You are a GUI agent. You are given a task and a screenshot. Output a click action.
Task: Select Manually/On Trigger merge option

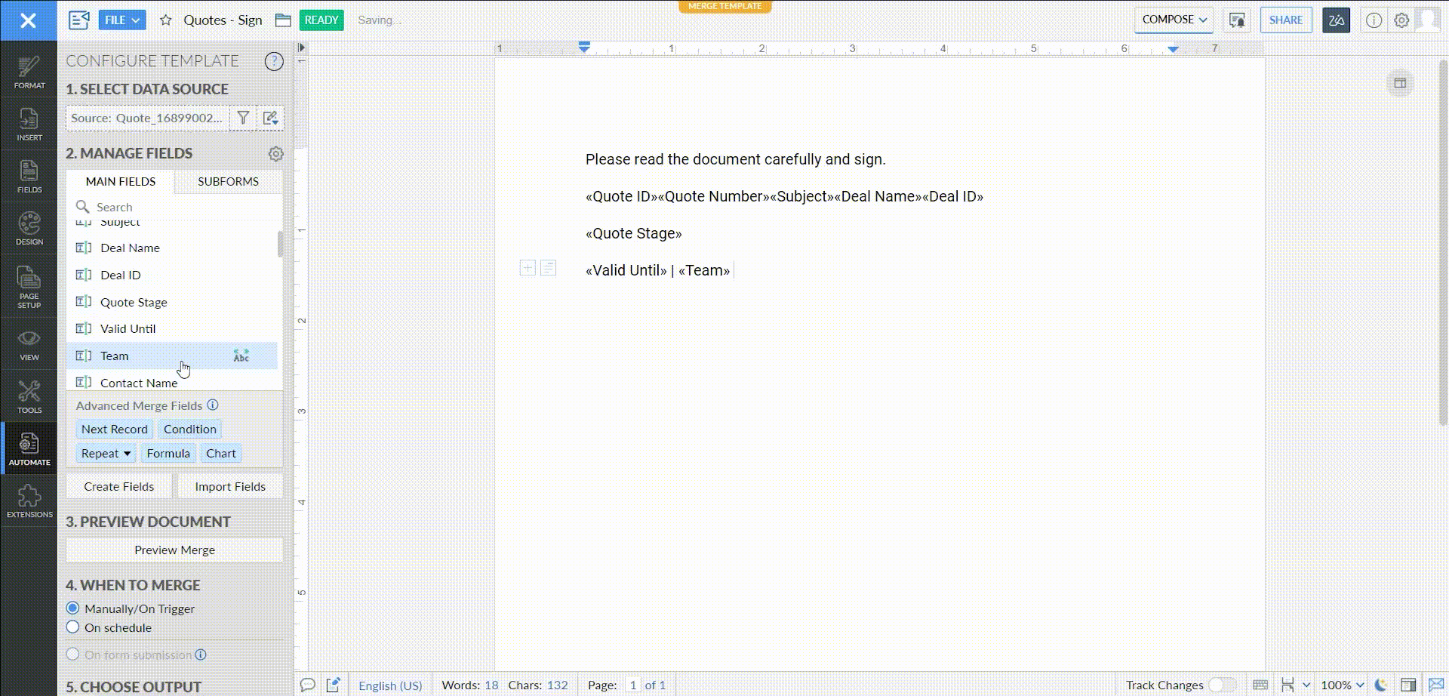pos(73,608)
